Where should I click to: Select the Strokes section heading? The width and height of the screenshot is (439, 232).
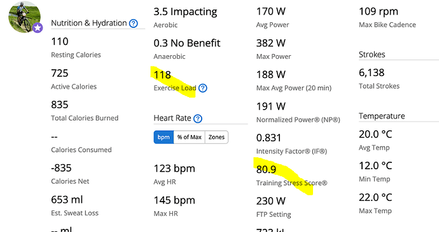(372, 55)
